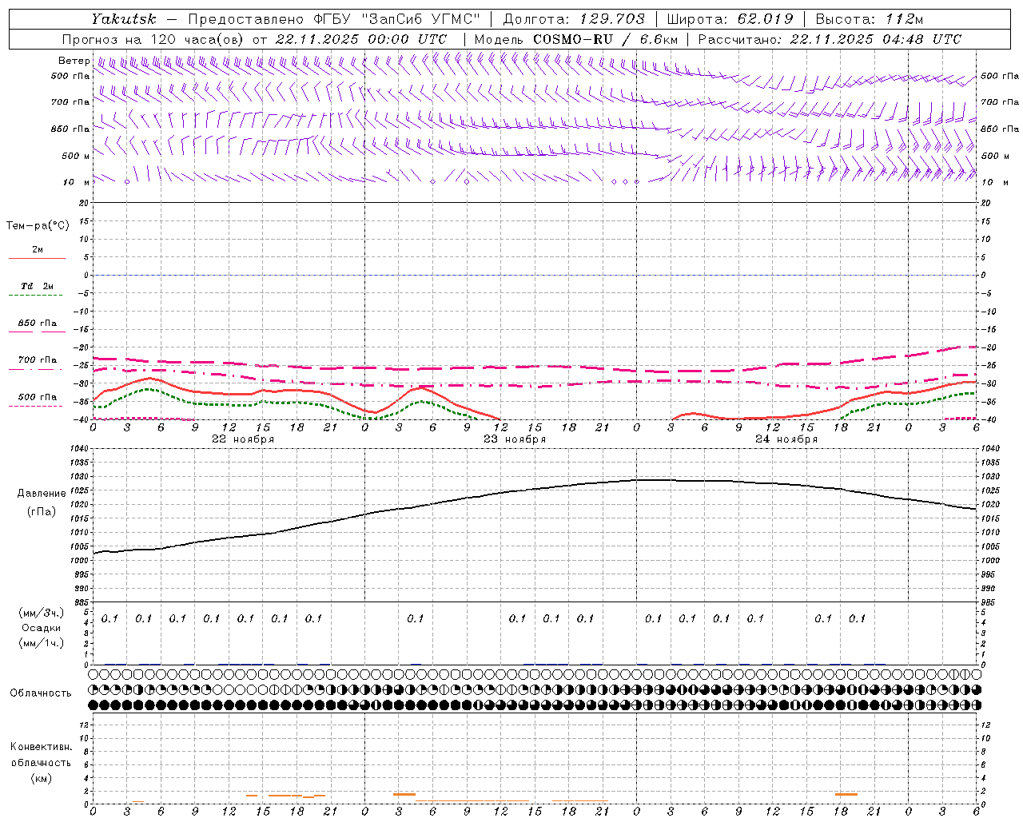
Task: Select the Широта: 62.019 header field
Action: point(730,18)
